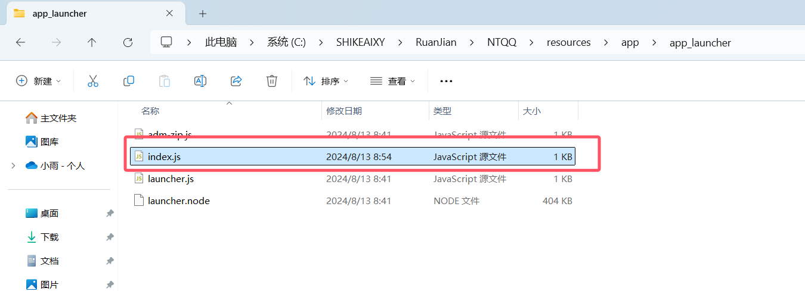
Task: Click the Rename icon in toolbar
Action: pos(200,81)
